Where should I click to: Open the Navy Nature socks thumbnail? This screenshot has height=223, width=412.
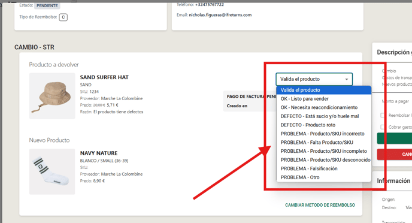click(x=52, y=171)
